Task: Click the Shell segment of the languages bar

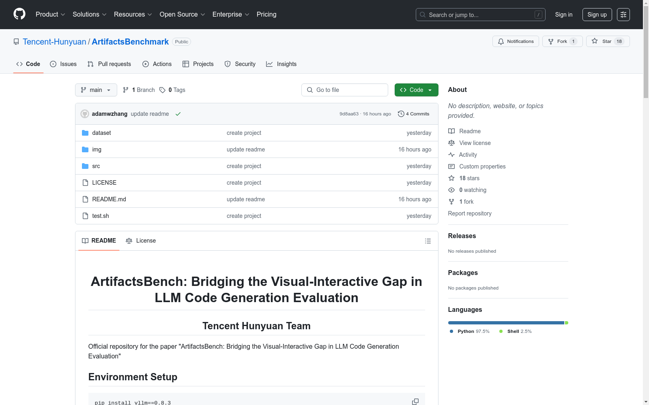Action: pos(567,323)
